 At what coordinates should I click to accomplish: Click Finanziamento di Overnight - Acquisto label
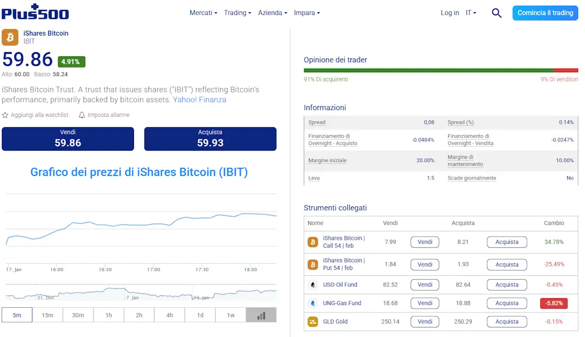pyautogui.click(x=333, y=140)
